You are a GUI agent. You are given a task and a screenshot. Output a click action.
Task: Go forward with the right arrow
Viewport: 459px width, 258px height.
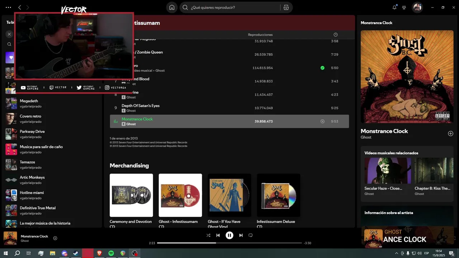point(28,7)
